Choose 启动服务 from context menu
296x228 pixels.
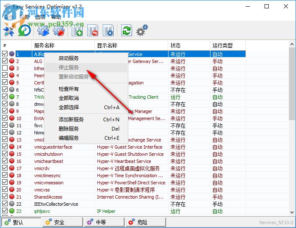[86, 58]
